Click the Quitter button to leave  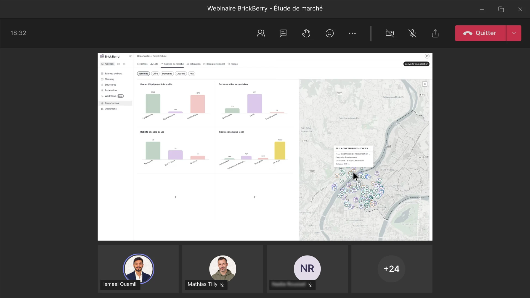click(480, 33)
